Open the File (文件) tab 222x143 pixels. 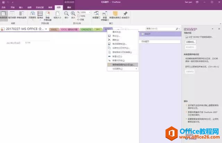(3, 7)
